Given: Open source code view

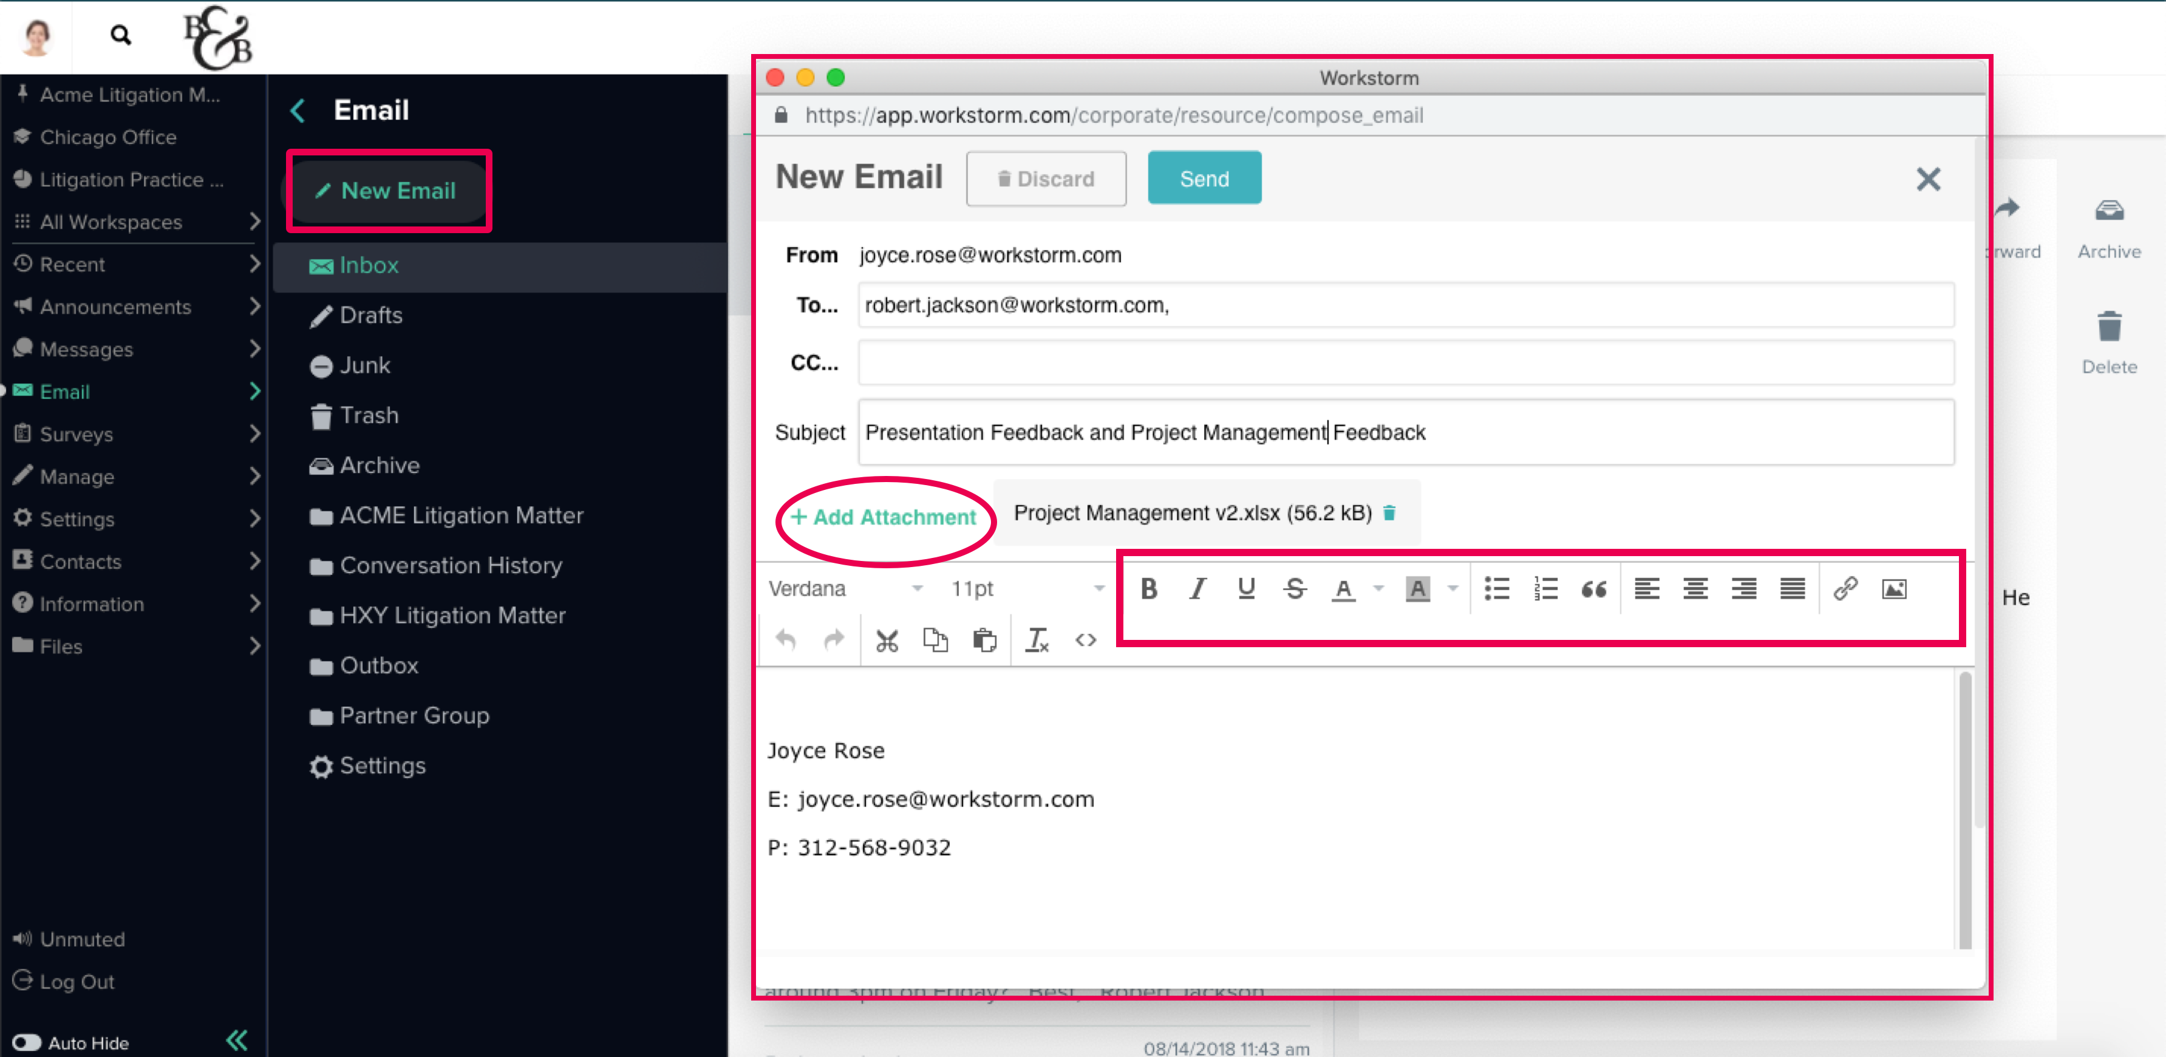Looking at the screenshot, I should [1086, 640].
